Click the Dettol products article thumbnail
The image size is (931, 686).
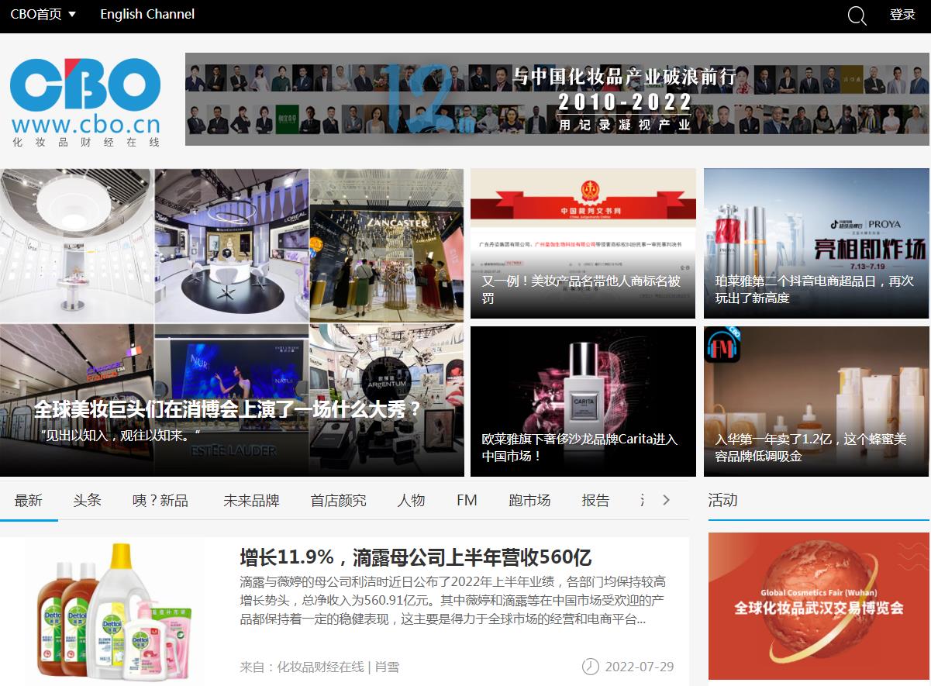[116, 612]
